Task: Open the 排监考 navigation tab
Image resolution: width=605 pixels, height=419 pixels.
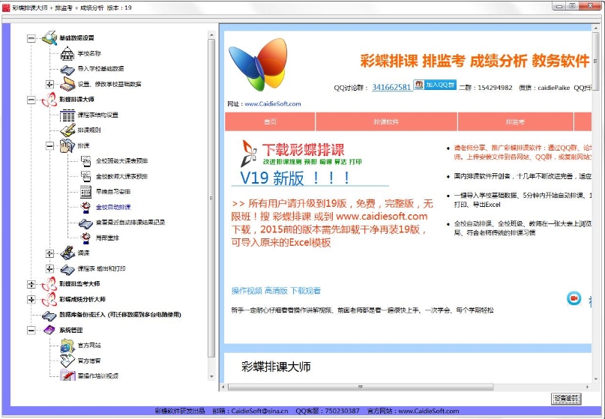Action: click(516, 122)
